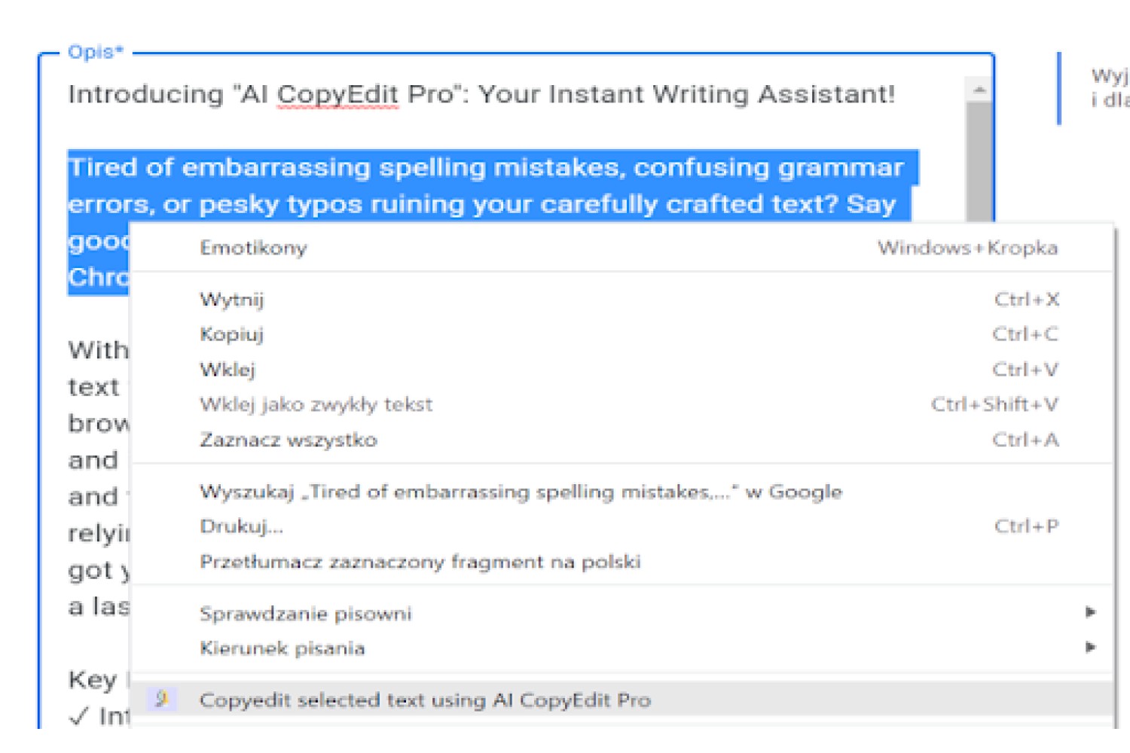
Task: Select Wytnij to cut the selected text
Action: [622, 300]
